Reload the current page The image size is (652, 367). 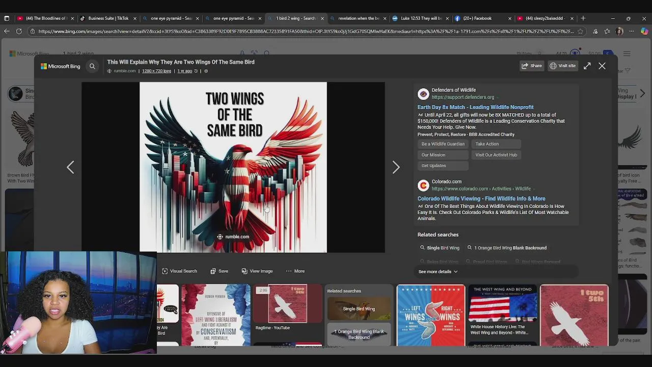[x=19, y=31]
